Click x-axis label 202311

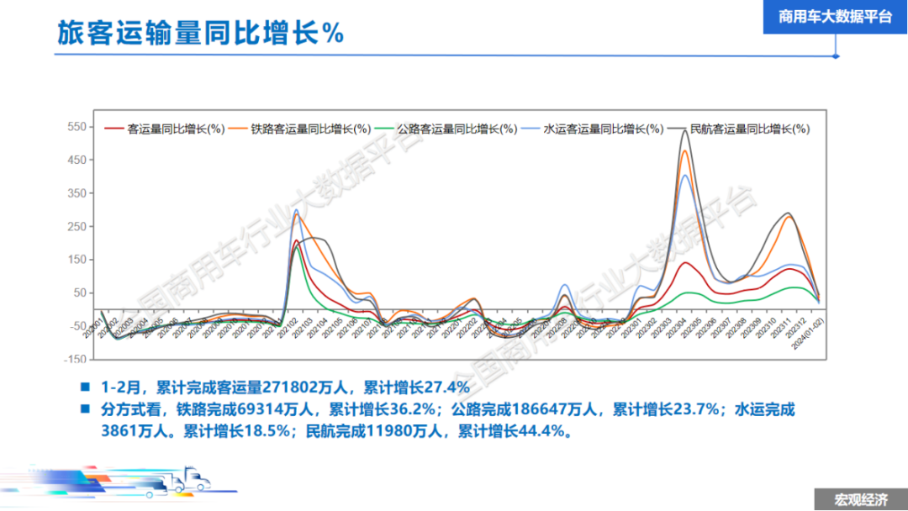pos(782,328)
